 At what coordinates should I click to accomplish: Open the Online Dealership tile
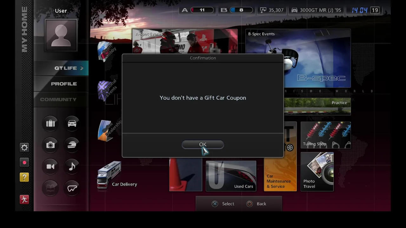[x=109, y=130]
